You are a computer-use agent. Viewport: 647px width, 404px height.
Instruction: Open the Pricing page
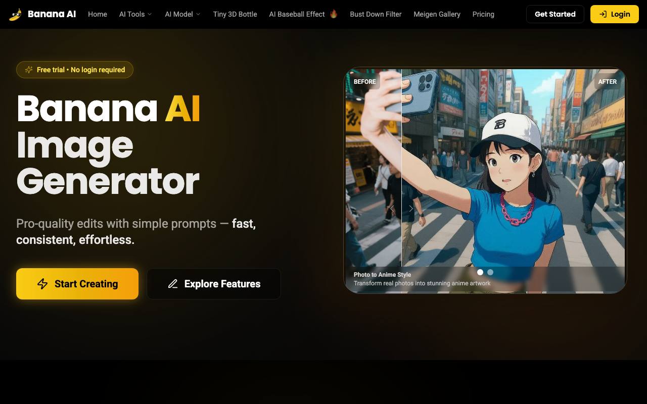point(483,14)
